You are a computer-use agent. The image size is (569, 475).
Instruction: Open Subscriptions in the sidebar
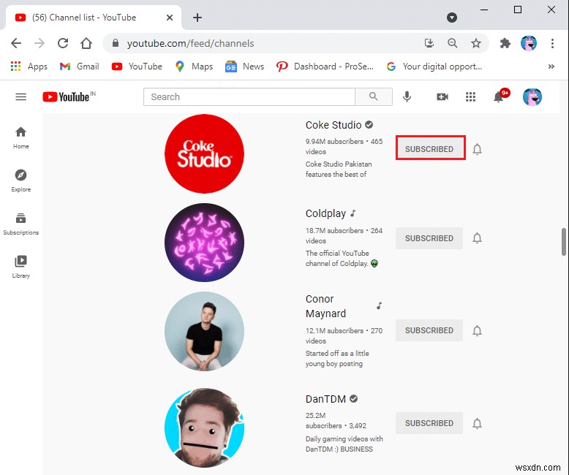tap(21, 224)
